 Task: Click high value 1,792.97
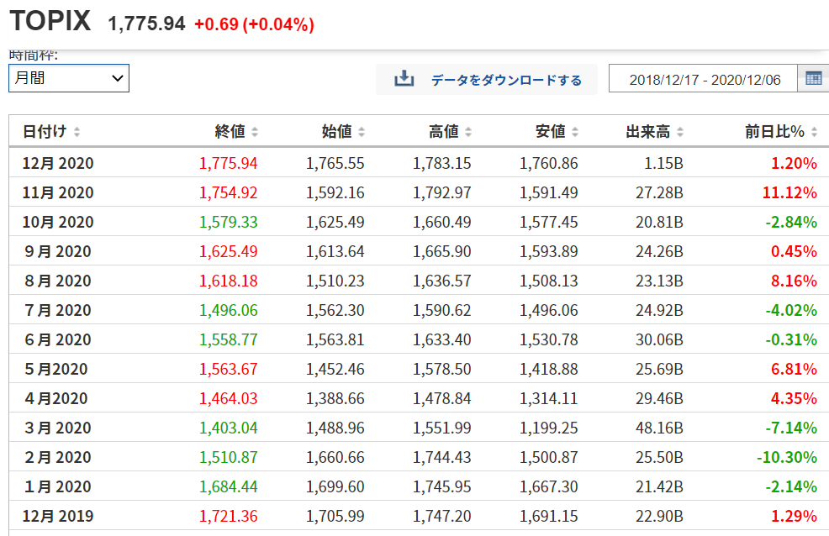click(442, 192)
